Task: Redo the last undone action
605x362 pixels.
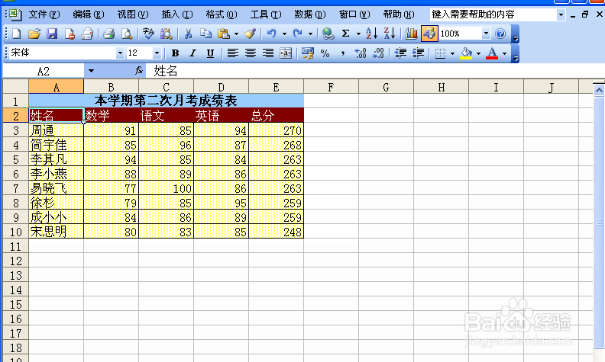Action: [297, 34]
